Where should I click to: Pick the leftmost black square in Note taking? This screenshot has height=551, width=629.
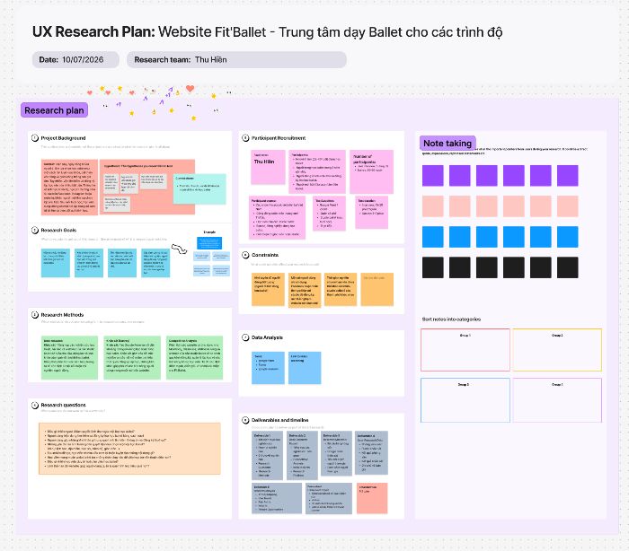[x=433, y=267]
